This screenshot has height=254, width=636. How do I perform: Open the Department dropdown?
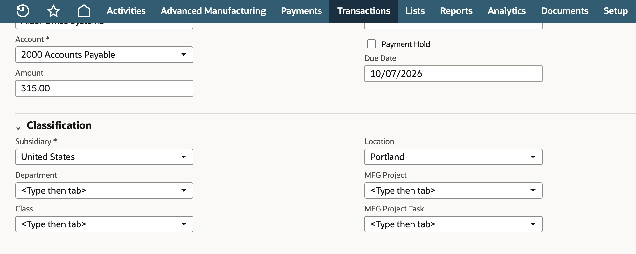click(104, 190)
